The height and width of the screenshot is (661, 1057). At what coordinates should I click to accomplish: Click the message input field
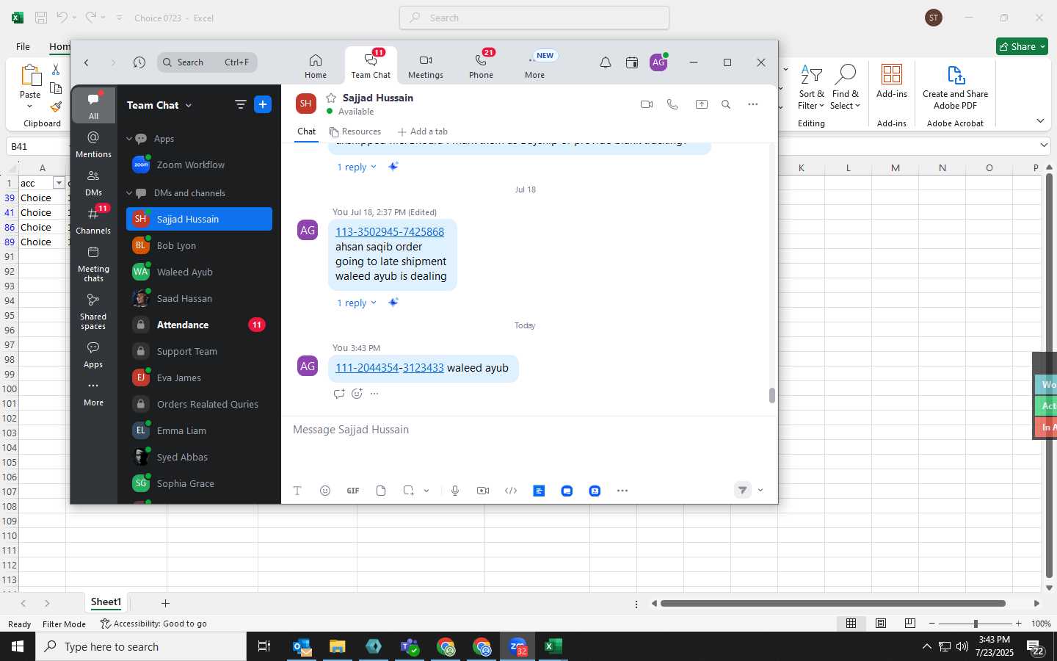(528, 430)
